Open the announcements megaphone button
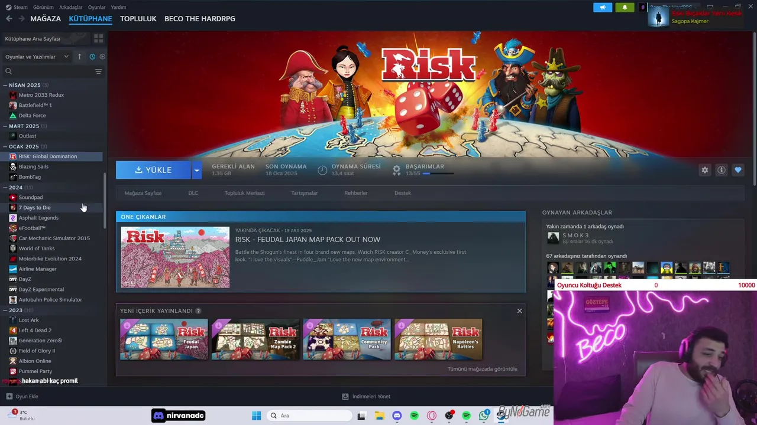 point(603,8)
